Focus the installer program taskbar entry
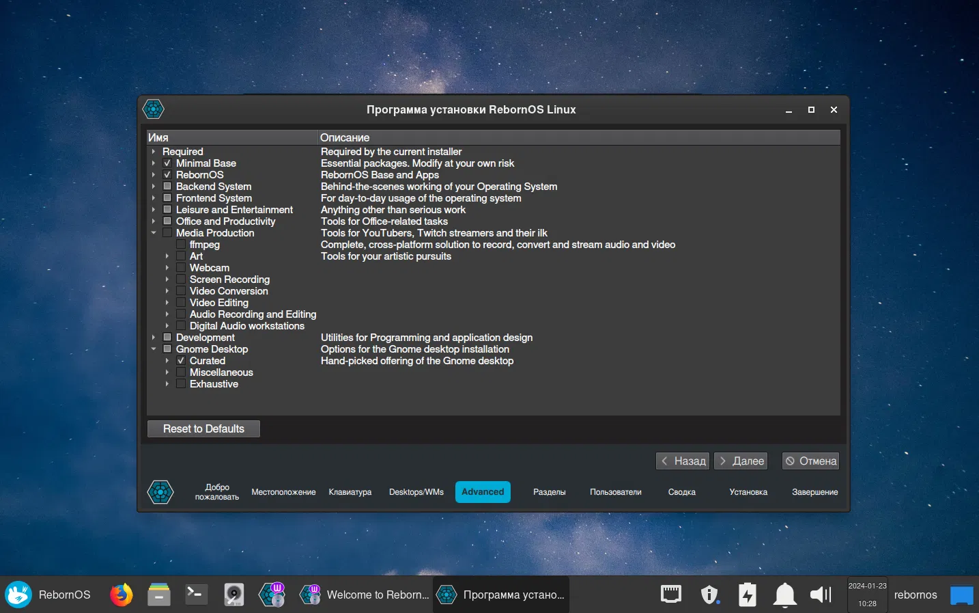Screen dimensions: 979x613 point(501,595)
